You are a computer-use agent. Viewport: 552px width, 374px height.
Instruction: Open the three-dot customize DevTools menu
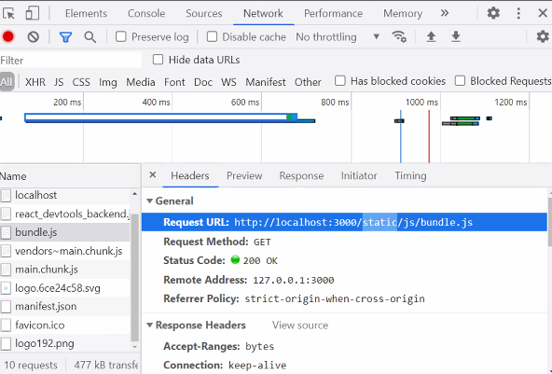click(518, 13)
